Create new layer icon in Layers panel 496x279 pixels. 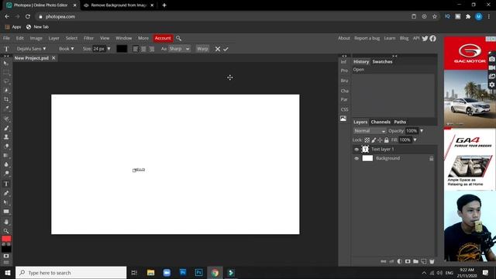(x=424, y=261)
